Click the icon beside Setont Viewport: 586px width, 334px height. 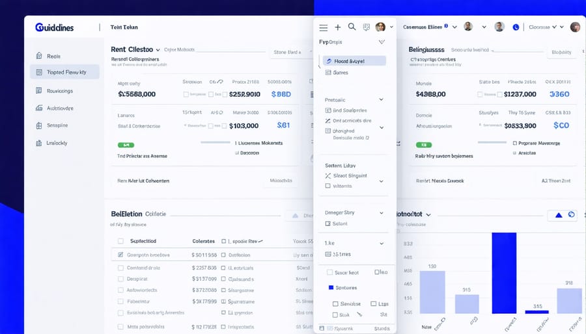point(328,224)
